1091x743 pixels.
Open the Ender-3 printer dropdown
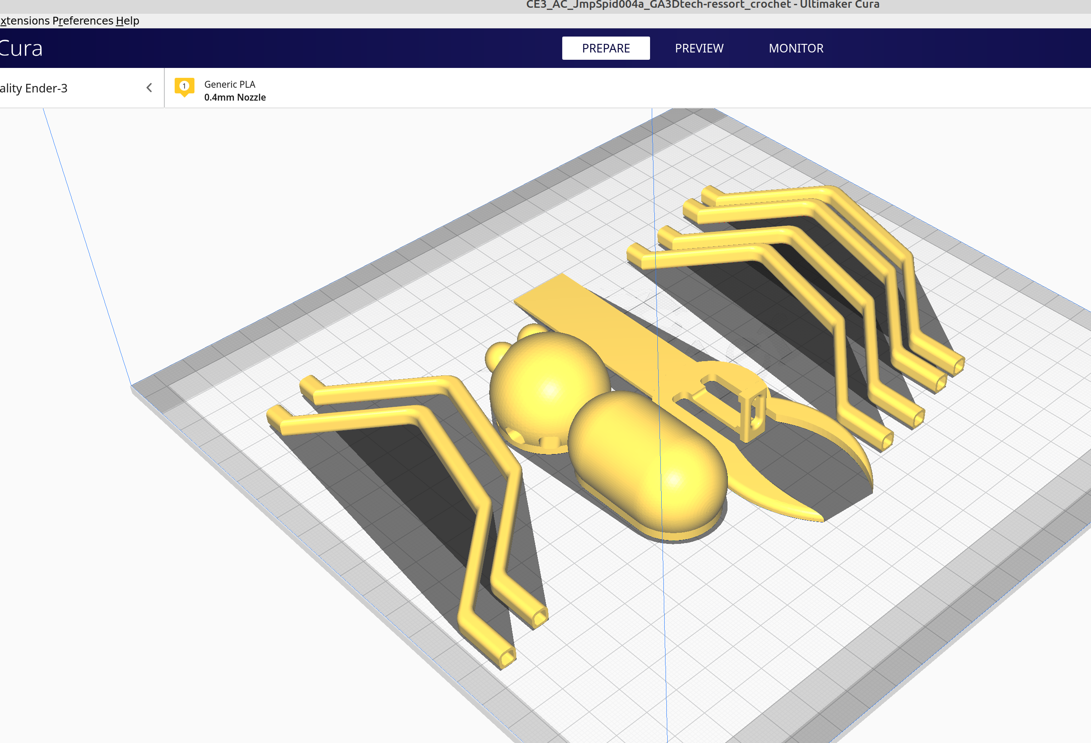click(x=34, y=88)
